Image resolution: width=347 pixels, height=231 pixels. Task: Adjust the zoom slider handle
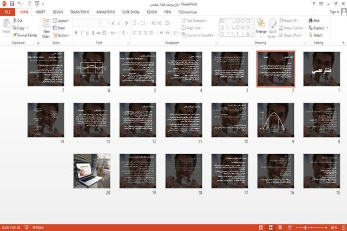[305, 228]
